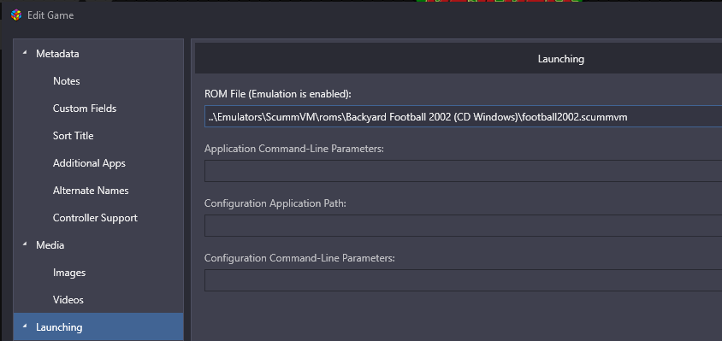Image resolution: width=722 pixels, height=341 pixels.
Task: Click the LaunchBox cube icon in title bar
Action: click(x=16, y=15)
